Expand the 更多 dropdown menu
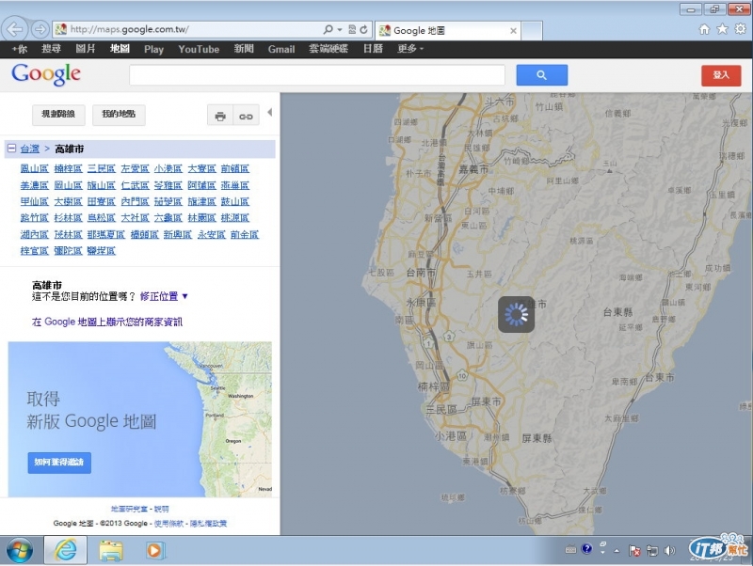Image resolution: width=753 pixels, height=566 pixels. click(x=410, y=49)
